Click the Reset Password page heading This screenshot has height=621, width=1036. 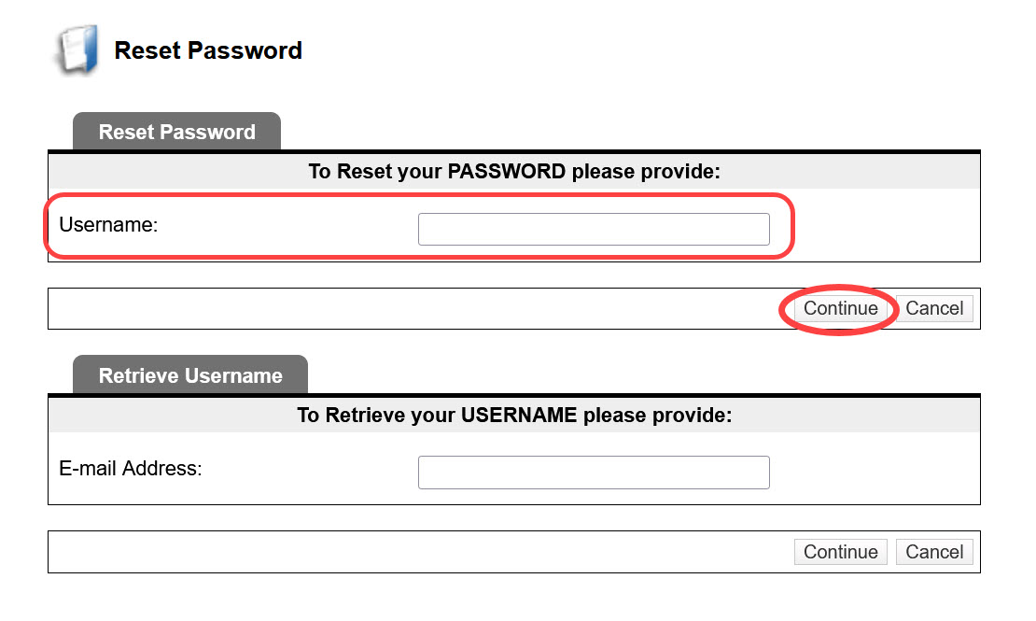208,50
